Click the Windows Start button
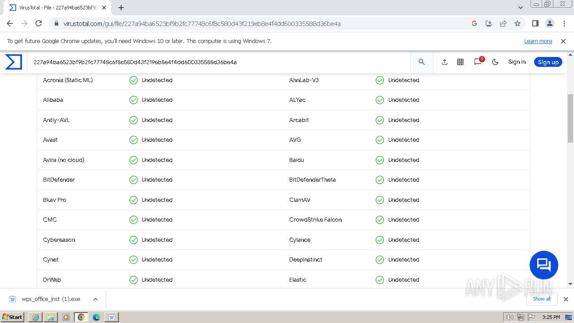 [13, 317]
